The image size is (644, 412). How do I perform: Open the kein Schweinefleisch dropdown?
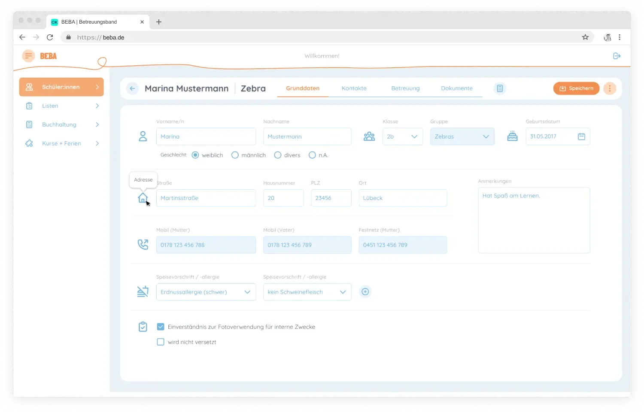[x=307, y=292]
